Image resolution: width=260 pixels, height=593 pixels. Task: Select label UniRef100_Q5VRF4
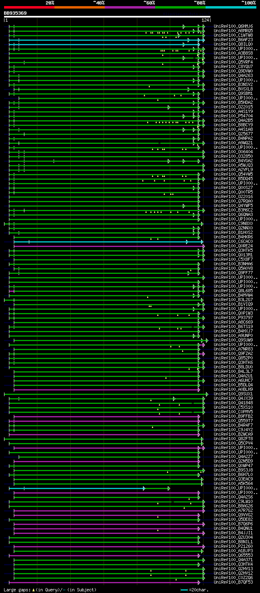(x=233, y=62)
